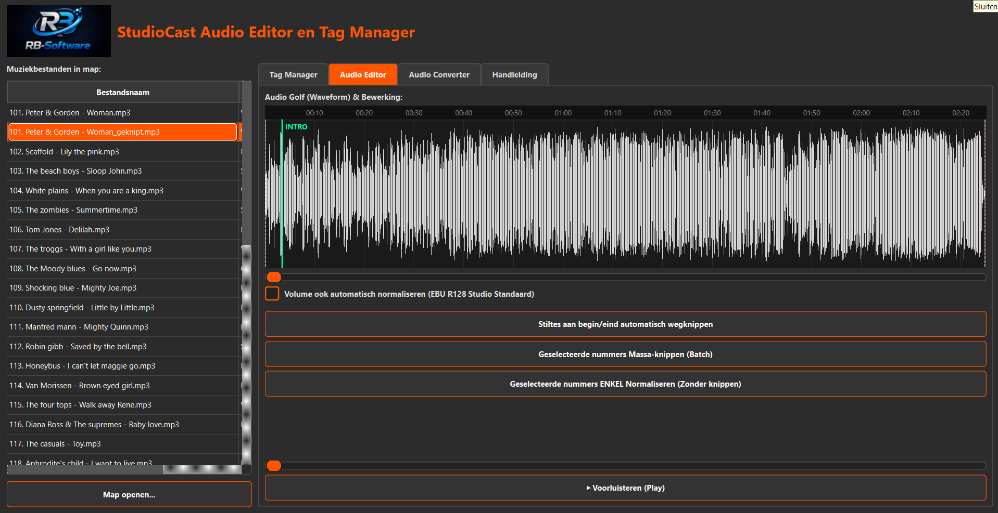Click the 02:00 mark on waveform timeline
The height and width of the screenshot is (513, 998).
(x=861, y=113)
